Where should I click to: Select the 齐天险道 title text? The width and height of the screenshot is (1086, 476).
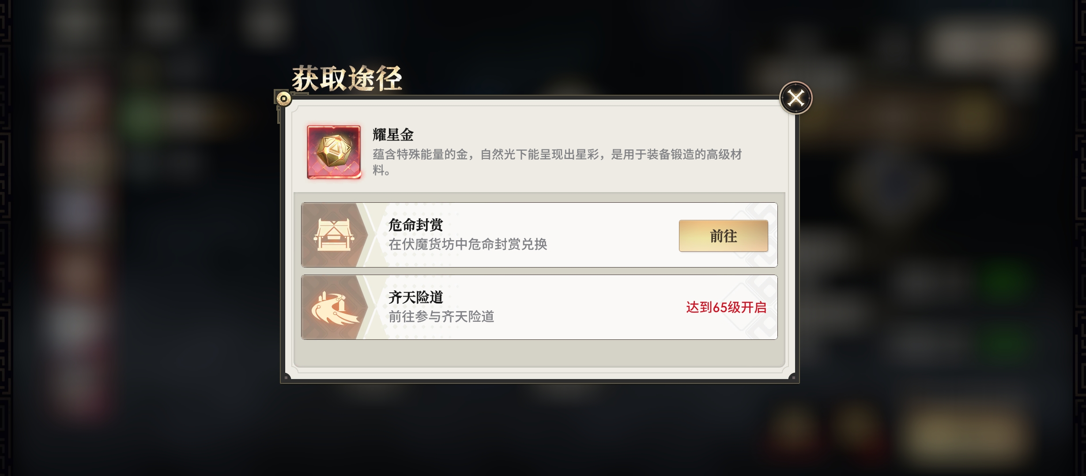415,297
